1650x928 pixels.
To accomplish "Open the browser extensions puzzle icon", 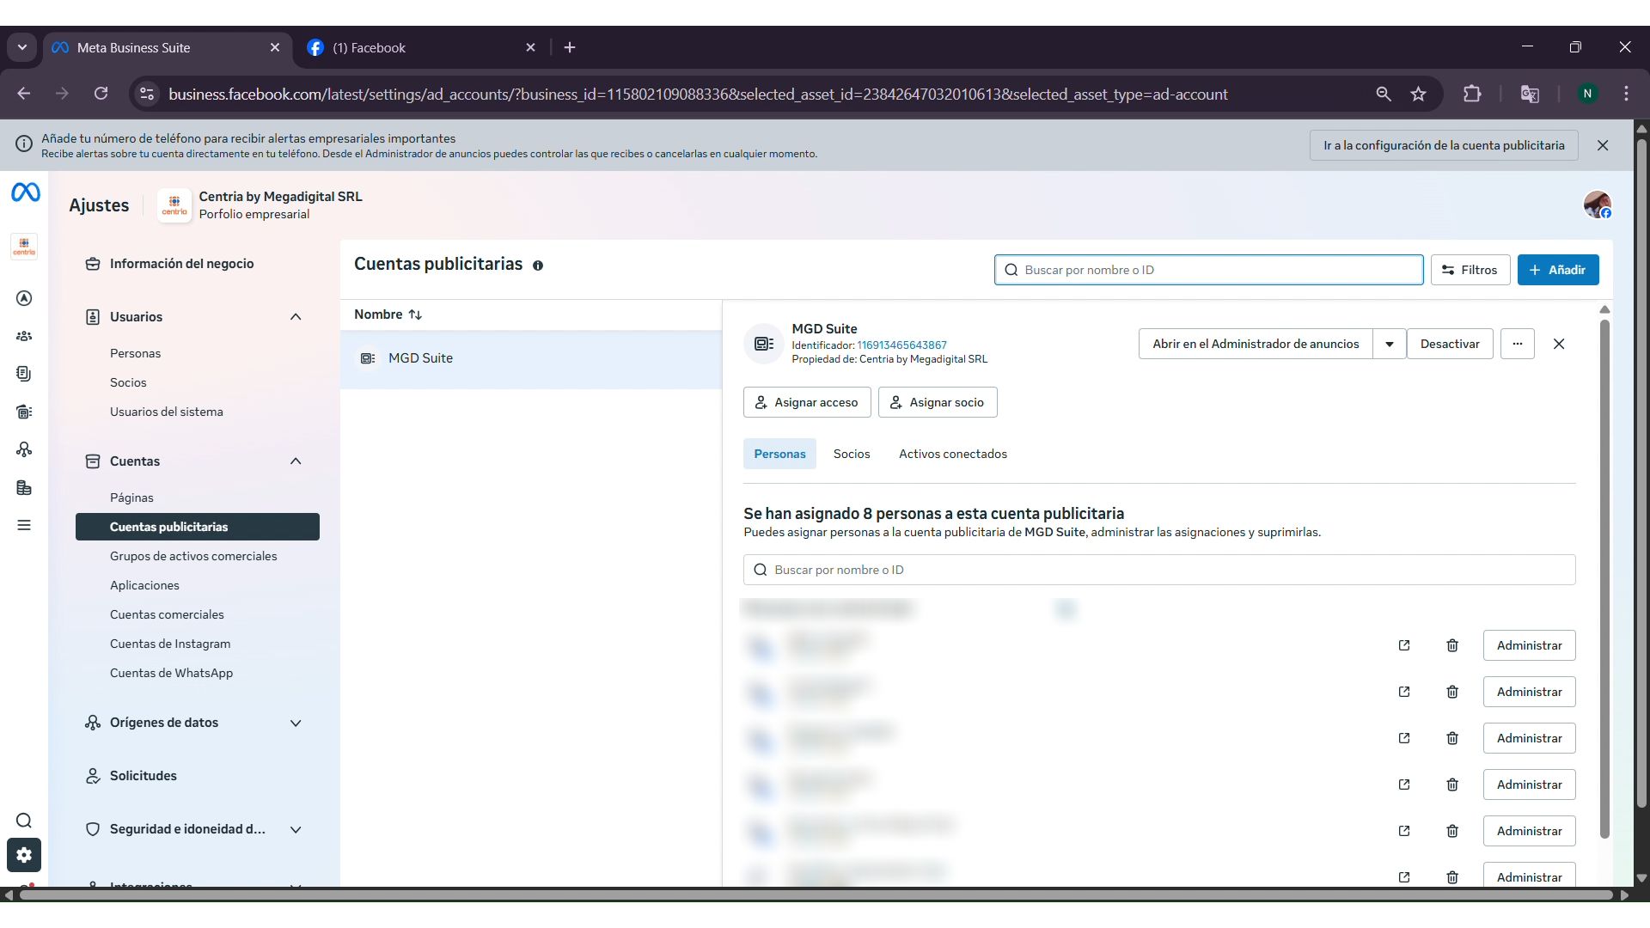I will tap(1472, 94).
